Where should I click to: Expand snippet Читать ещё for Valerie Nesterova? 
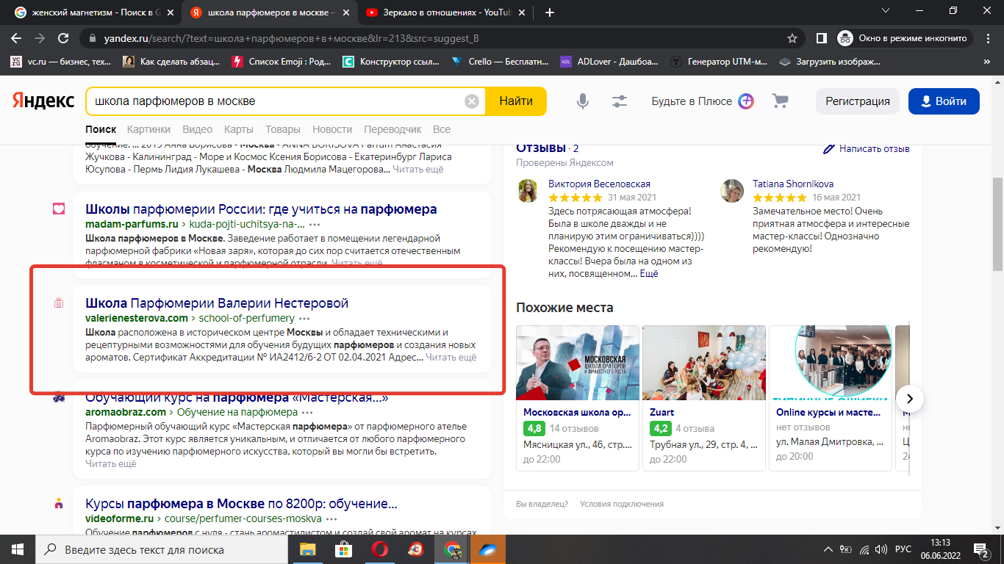tap(451, 358)
